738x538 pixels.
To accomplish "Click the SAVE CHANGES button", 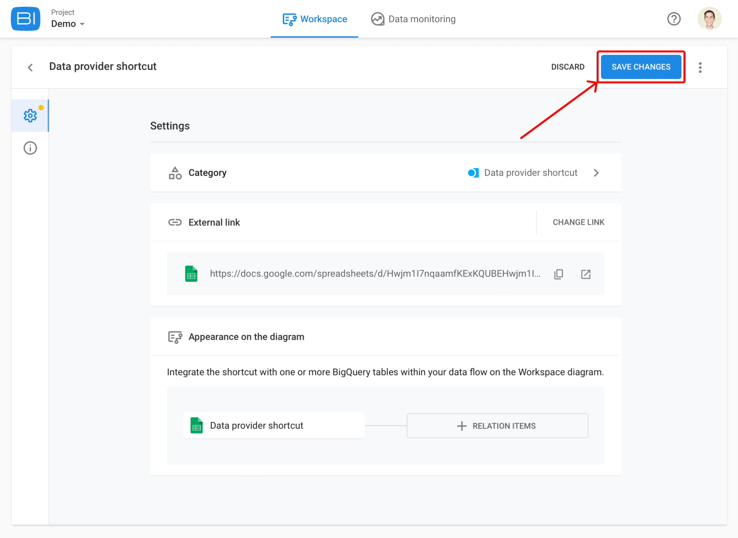I will pos(641,67).
